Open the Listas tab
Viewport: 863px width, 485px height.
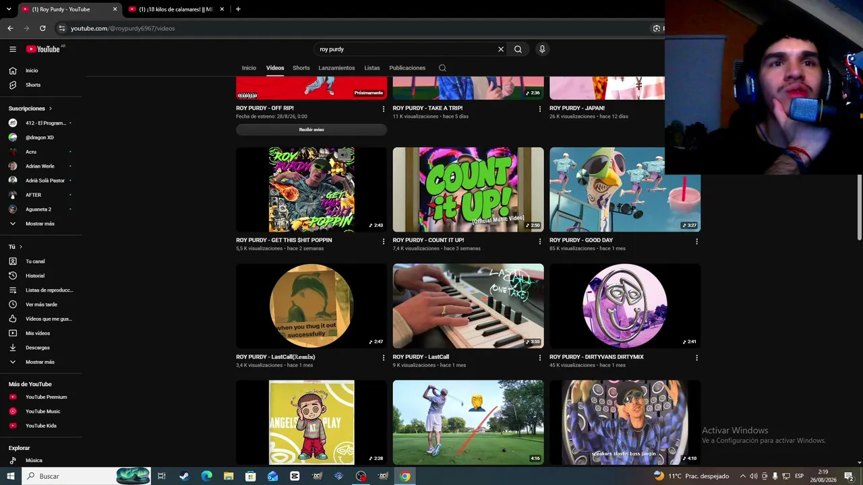tap(372, 68)
